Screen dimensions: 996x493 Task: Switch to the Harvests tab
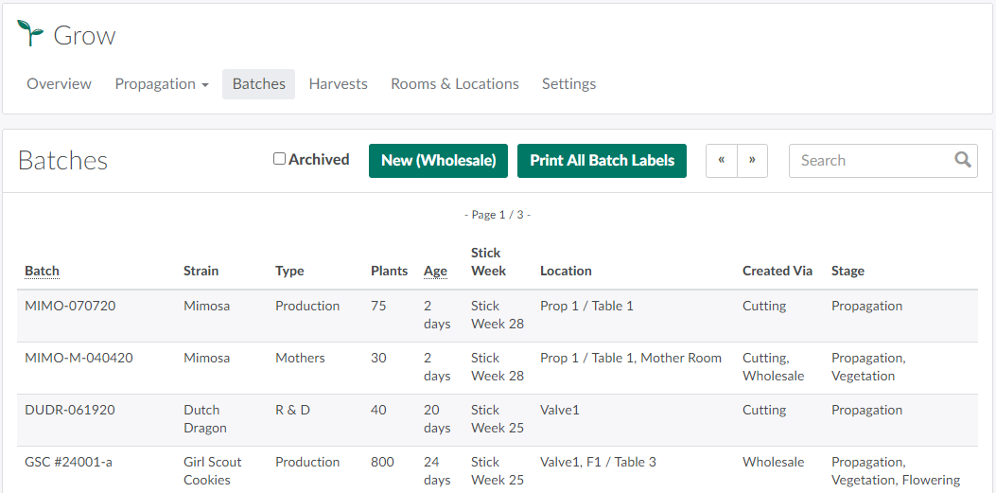[338, 83]
